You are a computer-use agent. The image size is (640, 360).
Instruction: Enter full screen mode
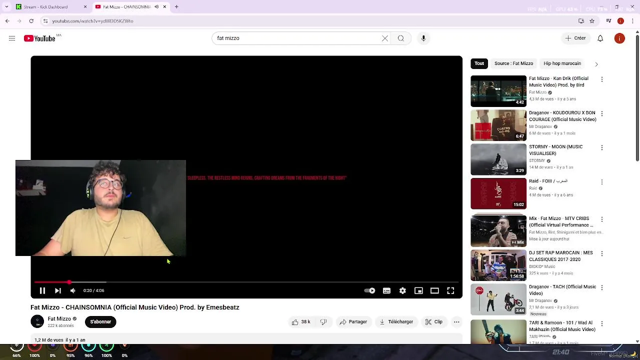point(450,290)
